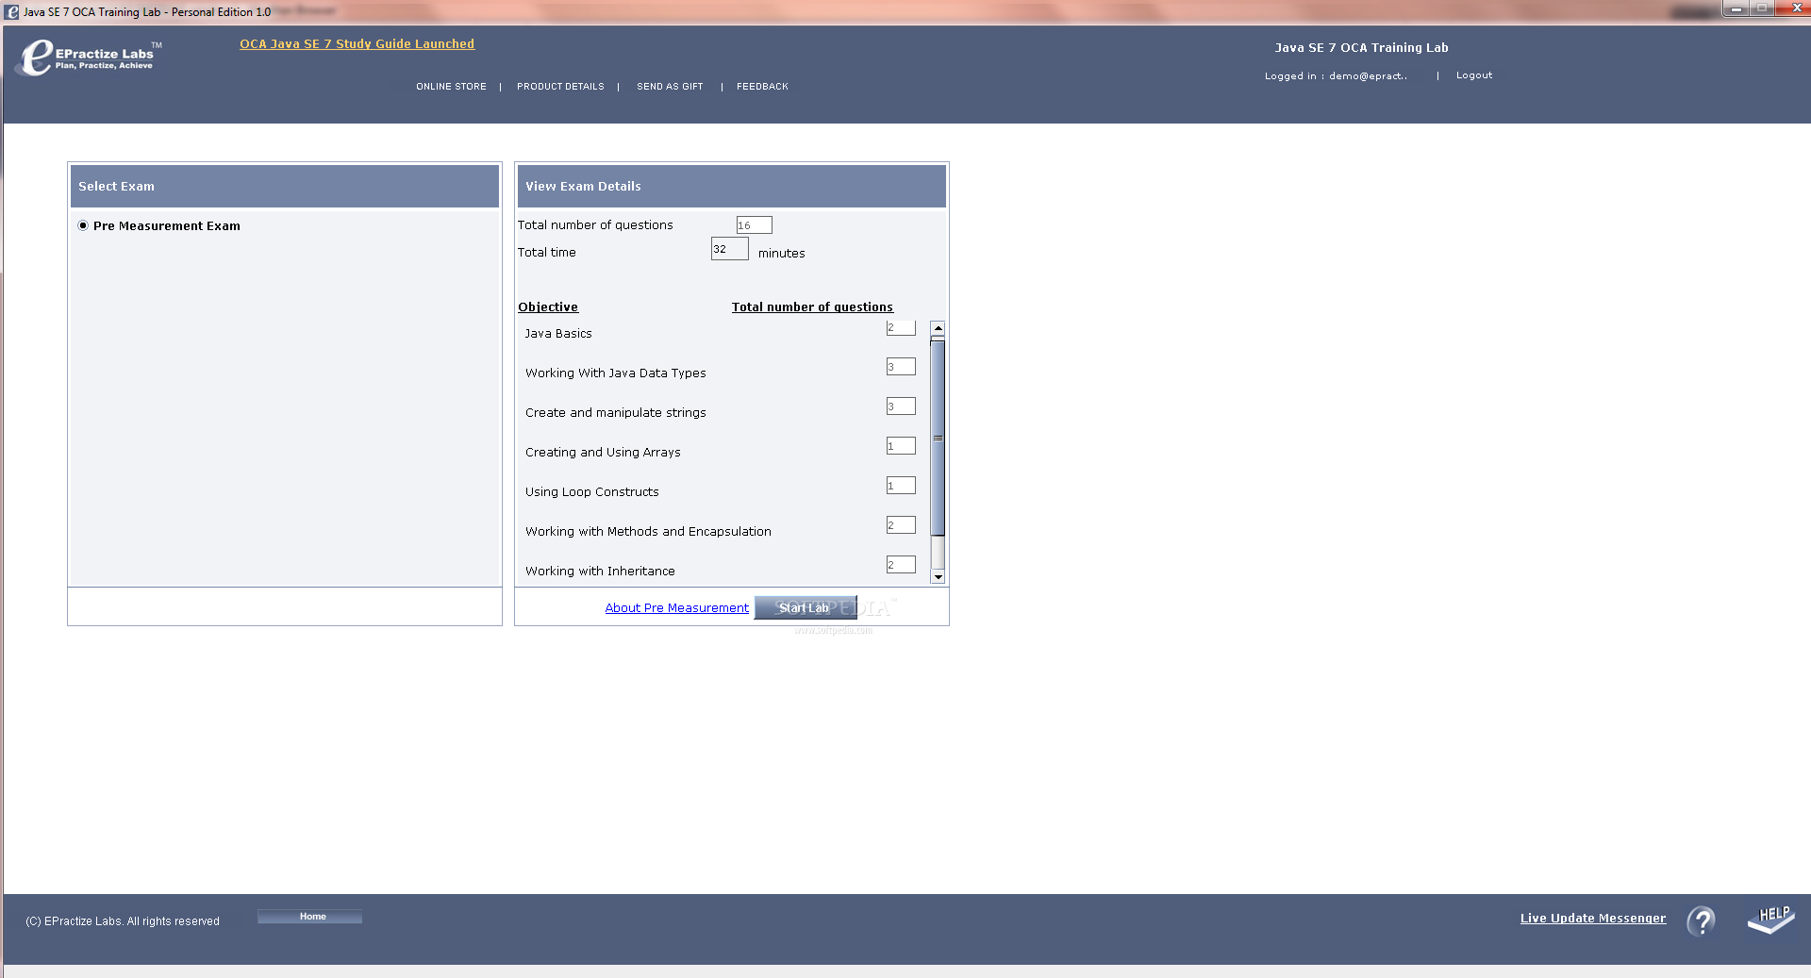Screen dimensions: 1811x978
Task: Click OCA Java SE 7 Study Guide Launched link
Action: pos(357,44)
